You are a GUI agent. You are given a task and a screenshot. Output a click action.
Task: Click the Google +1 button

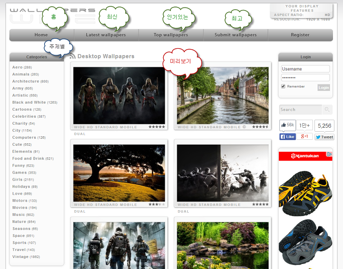click(x=304, y=136)
